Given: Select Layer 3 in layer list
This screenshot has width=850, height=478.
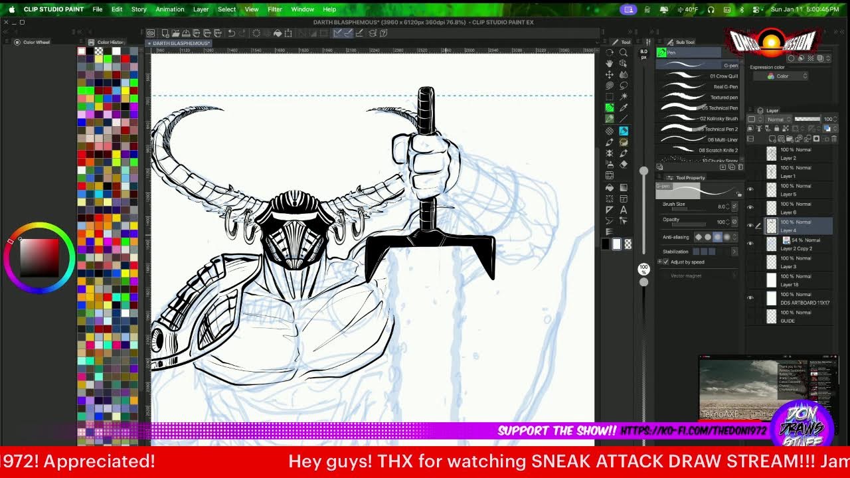Looking at the screenshot, I should click(x=790, y=262).
